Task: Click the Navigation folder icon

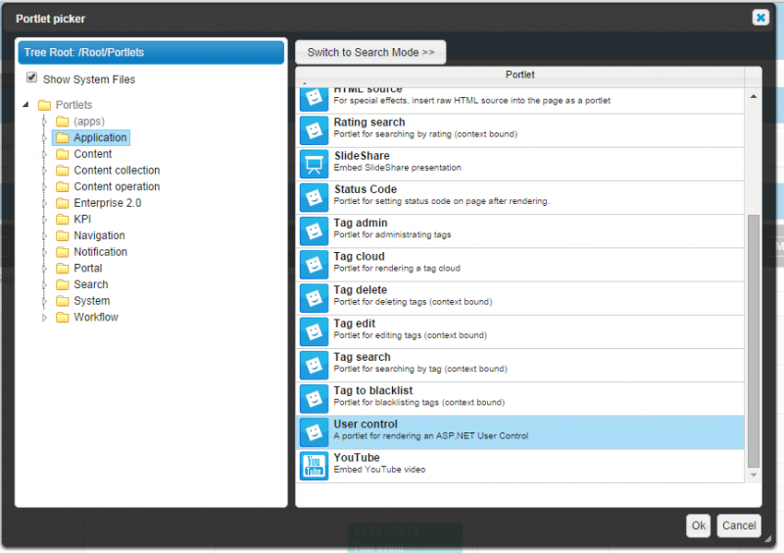Action: 63,235
